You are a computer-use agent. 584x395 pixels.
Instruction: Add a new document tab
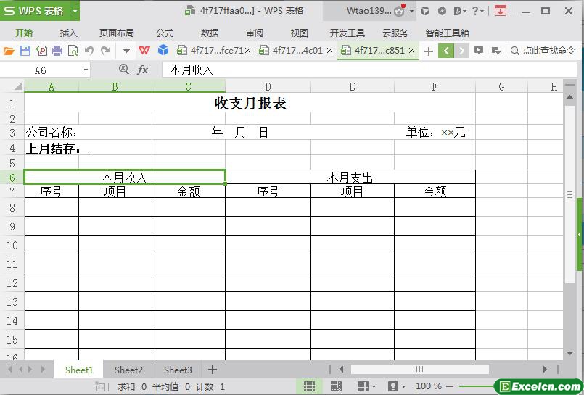click(429, 51)
